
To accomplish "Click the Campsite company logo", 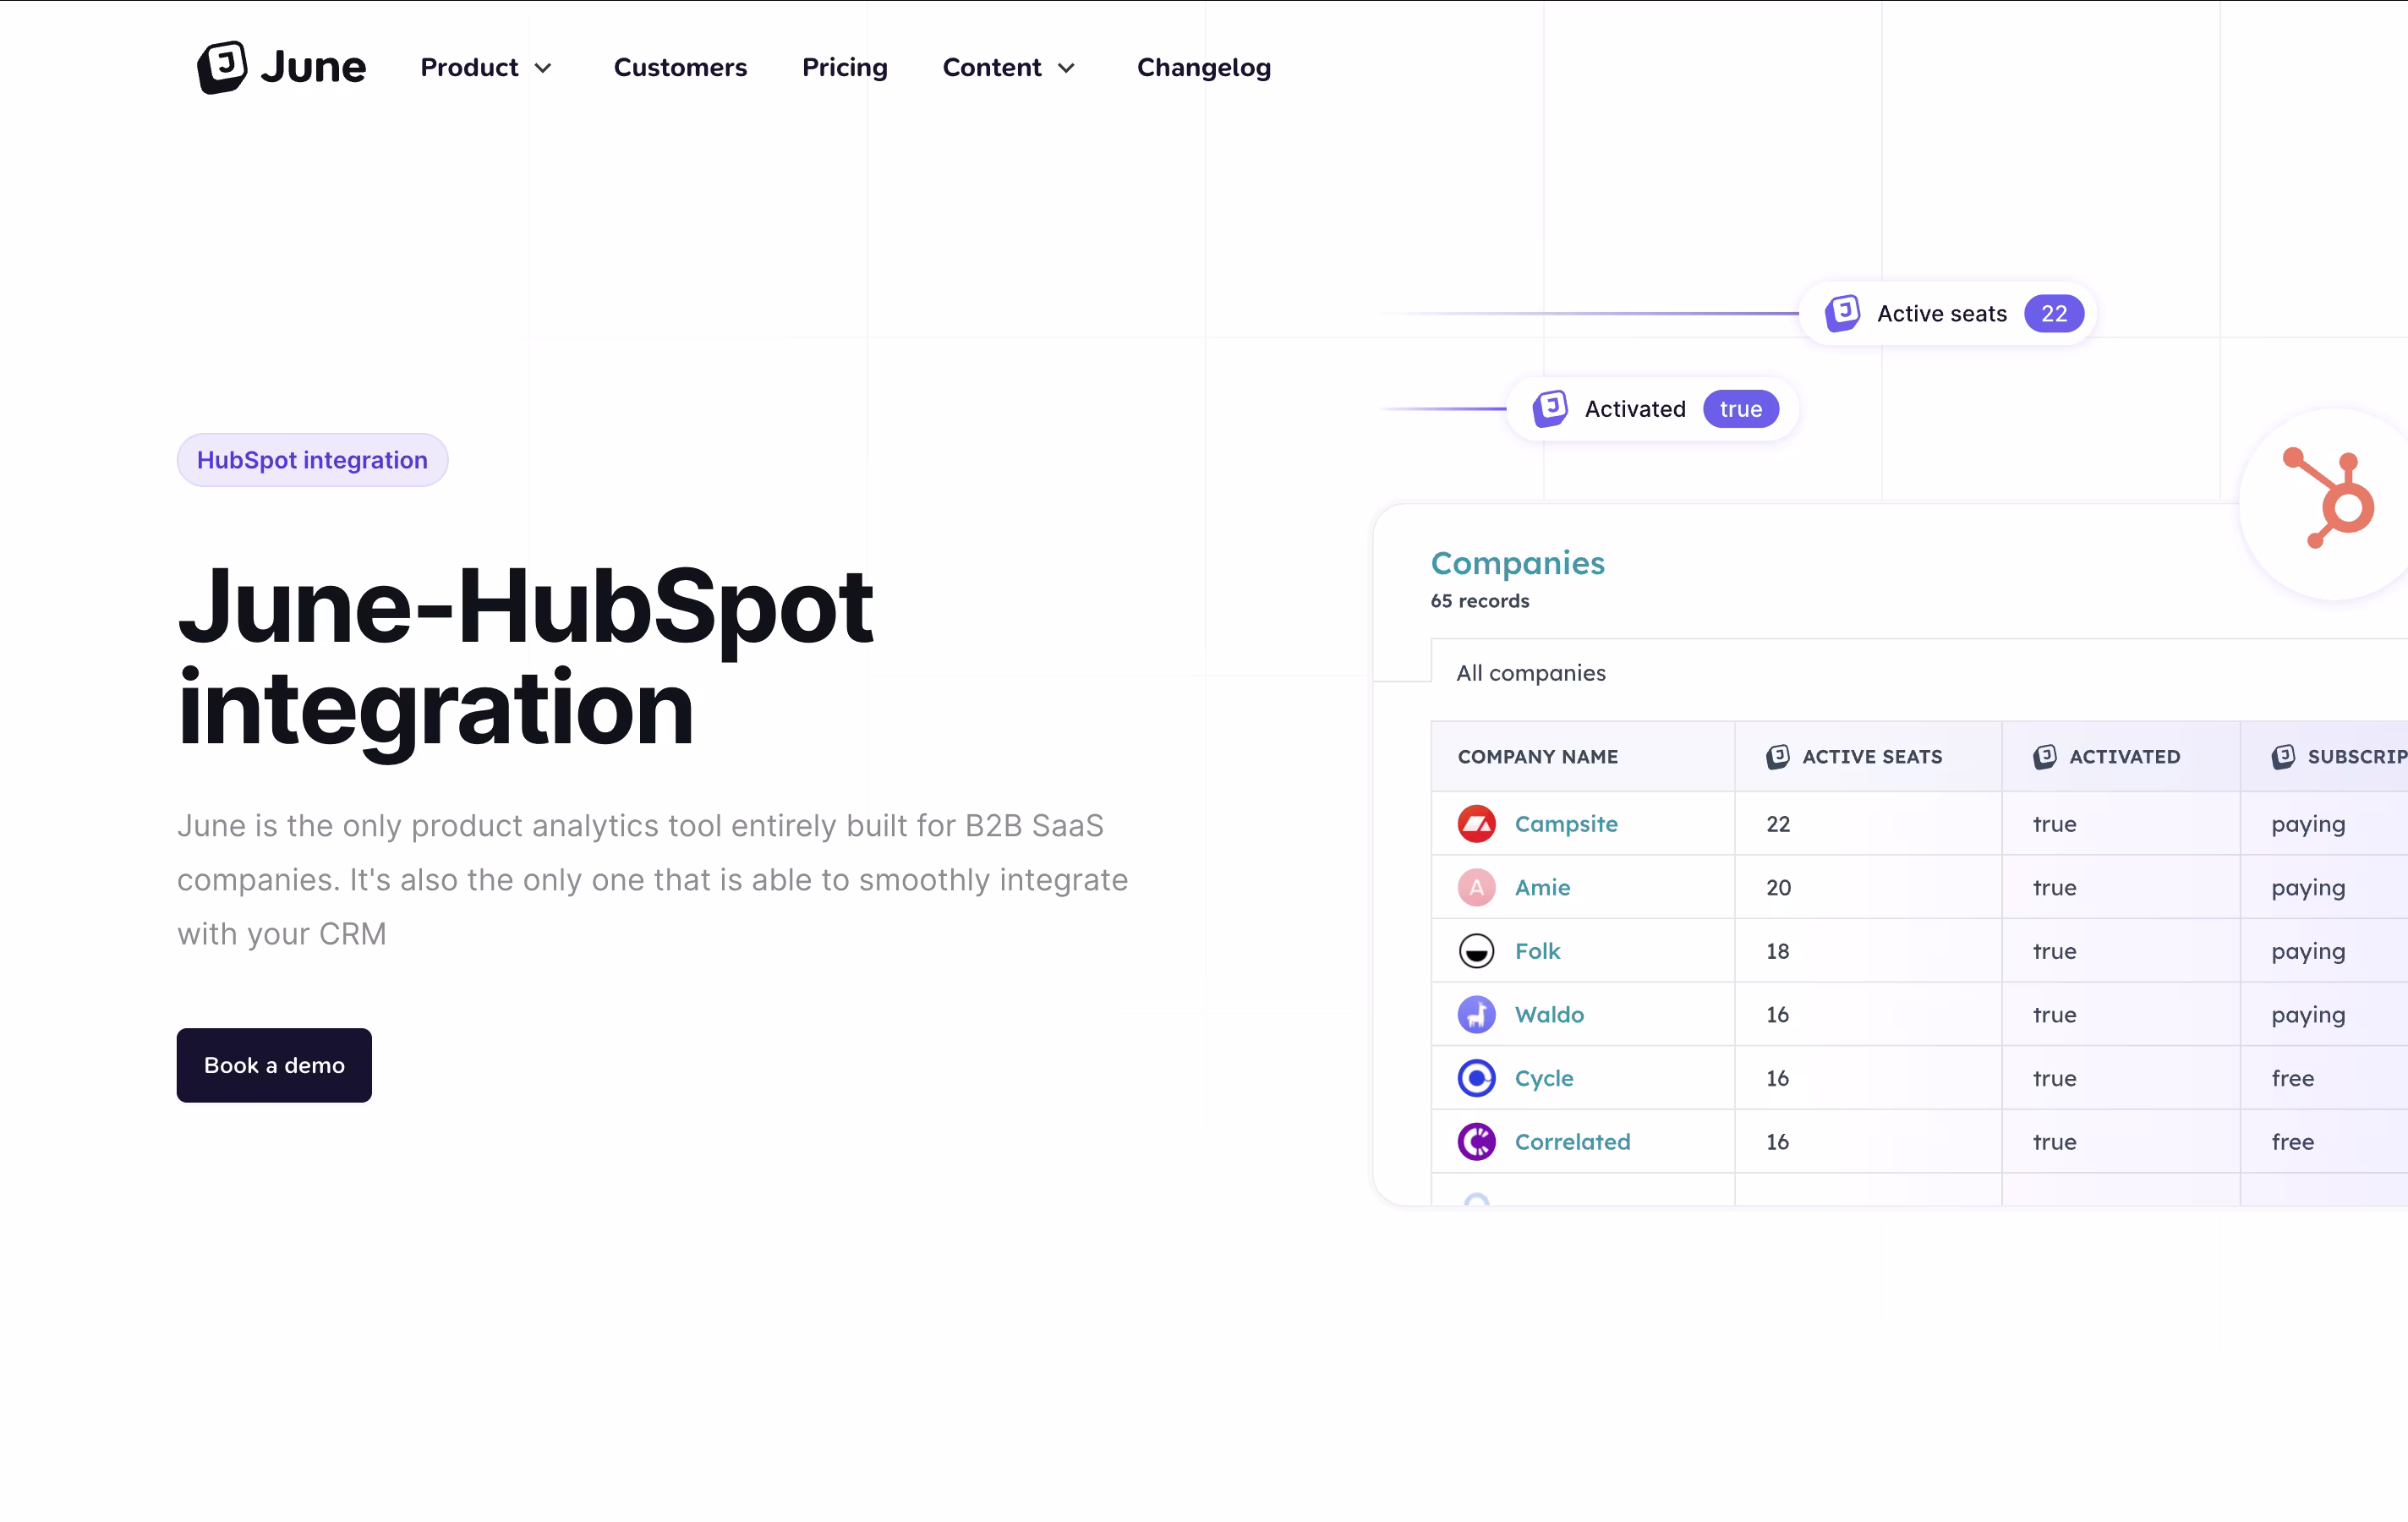I will 1476,824.
